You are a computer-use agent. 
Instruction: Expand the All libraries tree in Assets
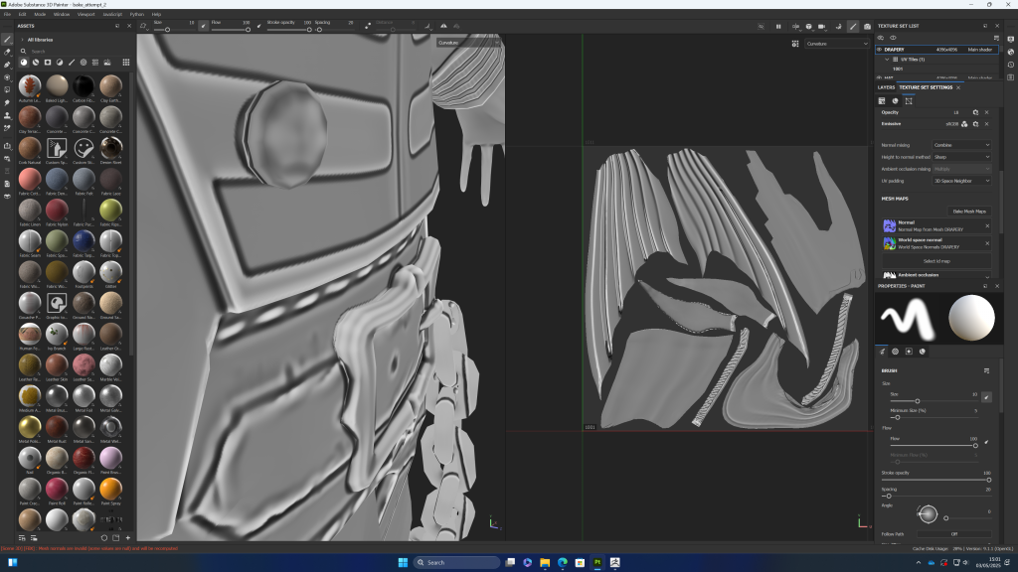(21, 40)
